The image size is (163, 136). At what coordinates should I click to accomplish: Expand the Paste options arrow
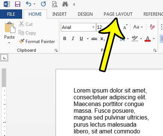9,43
